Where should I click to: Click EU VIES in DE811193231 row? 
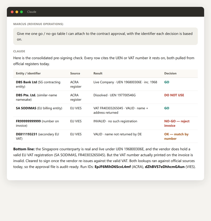click(x=76, y=134)
